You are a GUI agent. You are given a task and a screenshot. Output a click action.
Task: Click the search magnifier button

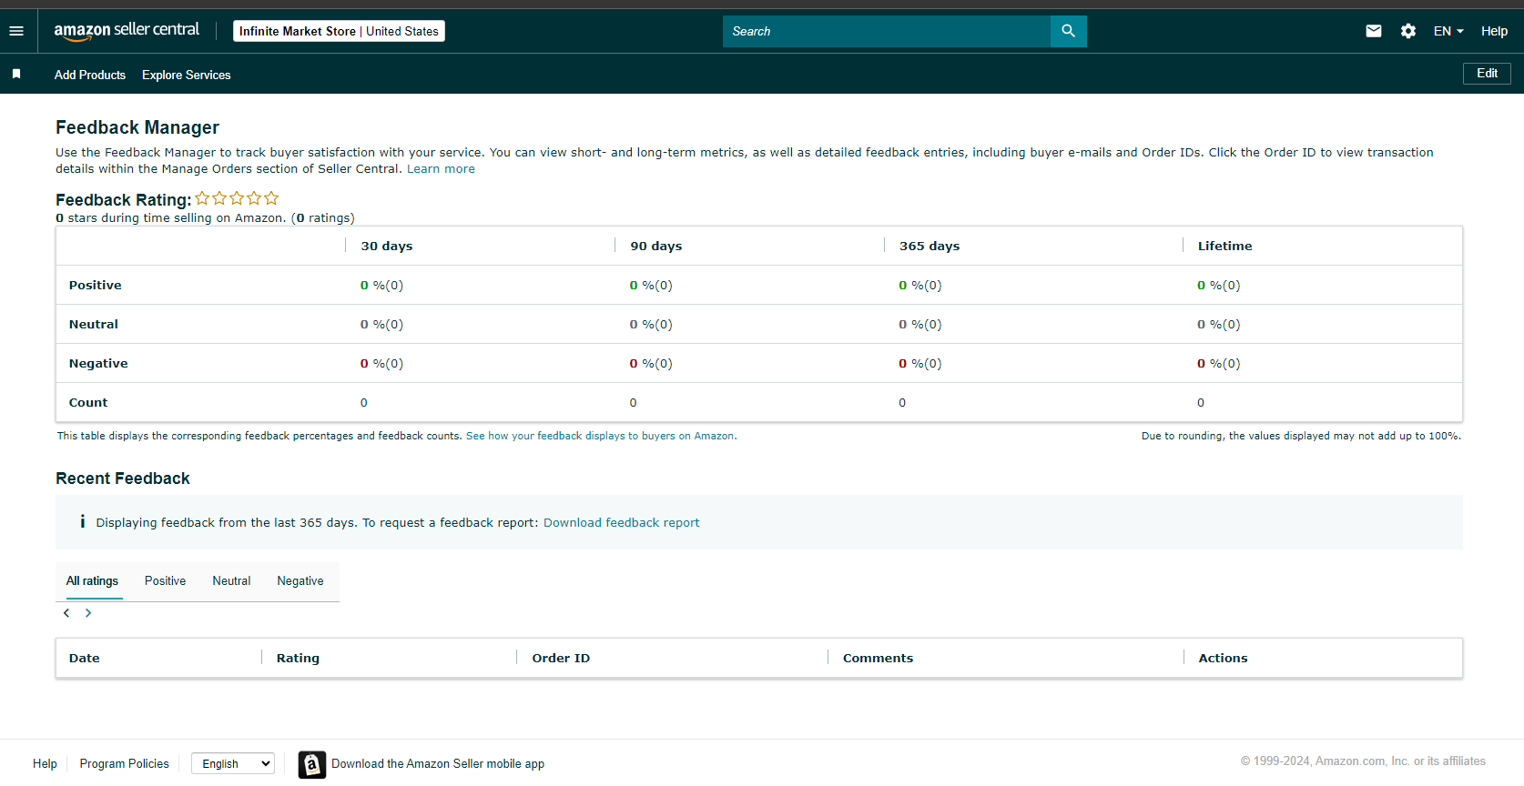coord(1068,31)
